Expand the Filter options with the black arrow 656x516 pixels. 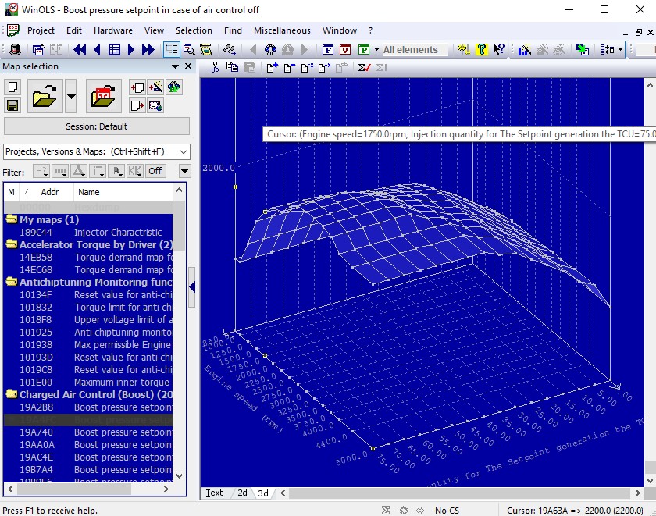[185, 171]
